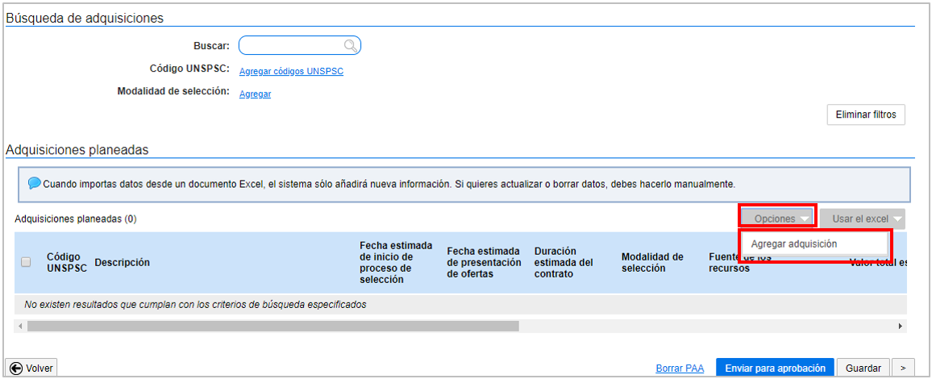The height and width of the screenshot is (379, 932).
Task: Click Agregar link for Modalidad de selección
Action: click(255, 94)
